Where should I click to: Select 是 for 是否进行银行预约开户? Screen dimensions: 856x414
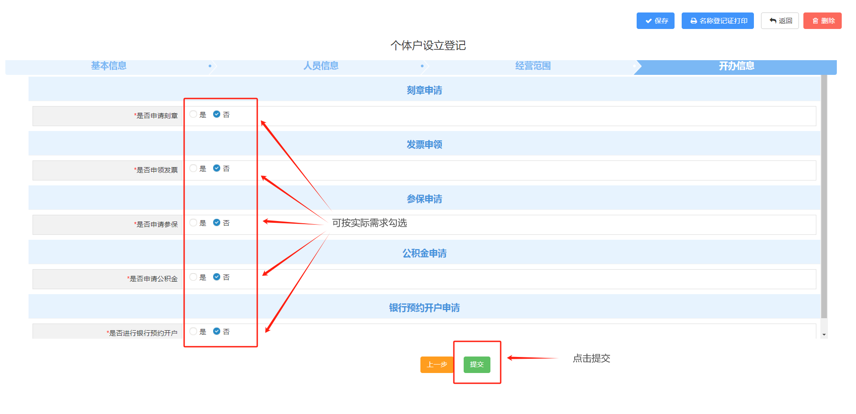(x=193, y=332)
